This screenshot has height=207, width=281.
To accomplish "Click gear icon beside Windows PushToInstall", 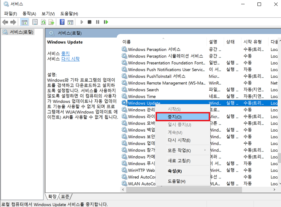I will (124, 76).
